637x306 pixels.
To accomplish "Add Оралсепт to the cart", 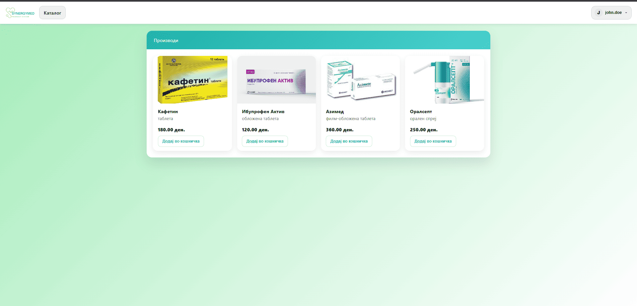I will click(433, 141).
